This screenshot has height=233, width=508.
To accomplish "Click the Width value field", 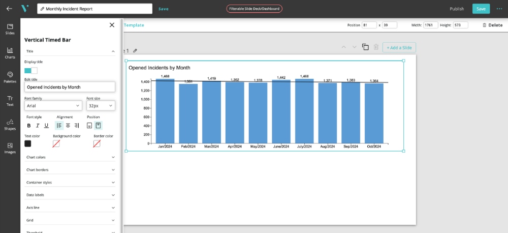I will tap(431, 25).
